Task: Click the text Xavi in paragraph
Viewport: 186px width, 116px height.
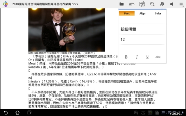Action: click(73, 81)
